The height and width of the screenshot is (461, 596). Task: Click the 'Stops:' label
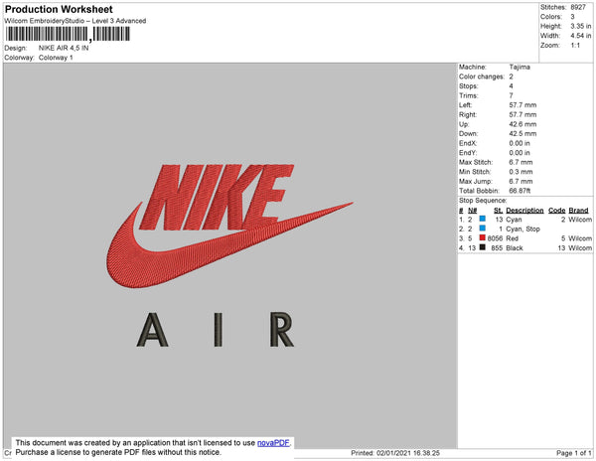pyautogui.click(x=468, y=85)
